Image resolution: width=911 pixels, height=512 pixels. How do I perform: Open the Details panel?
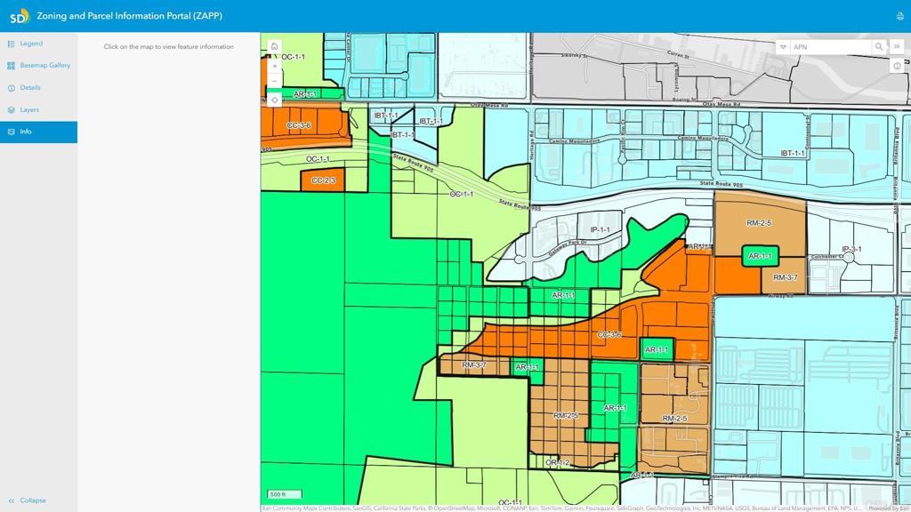click(x=30, y=88)
